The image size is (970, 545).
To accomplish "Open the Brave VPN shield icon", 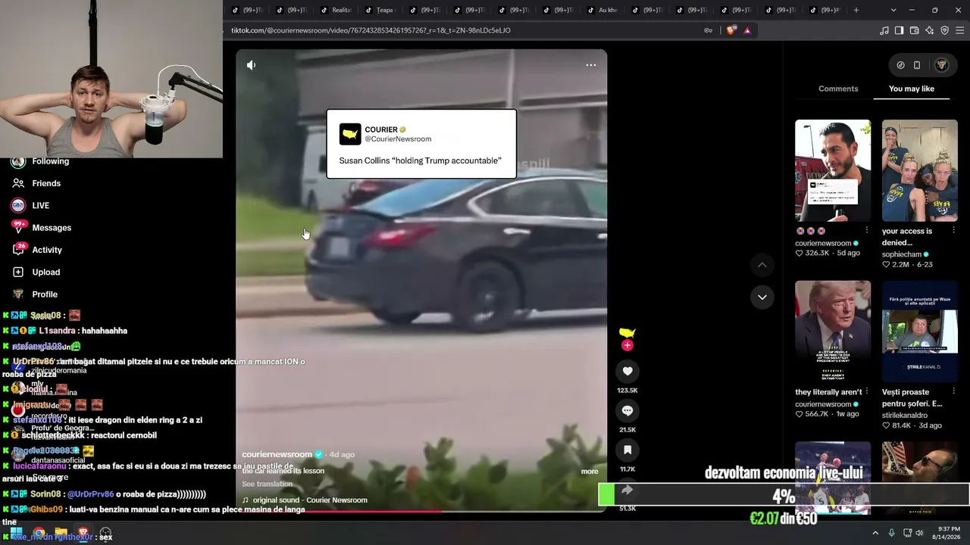I will [944, 30].
